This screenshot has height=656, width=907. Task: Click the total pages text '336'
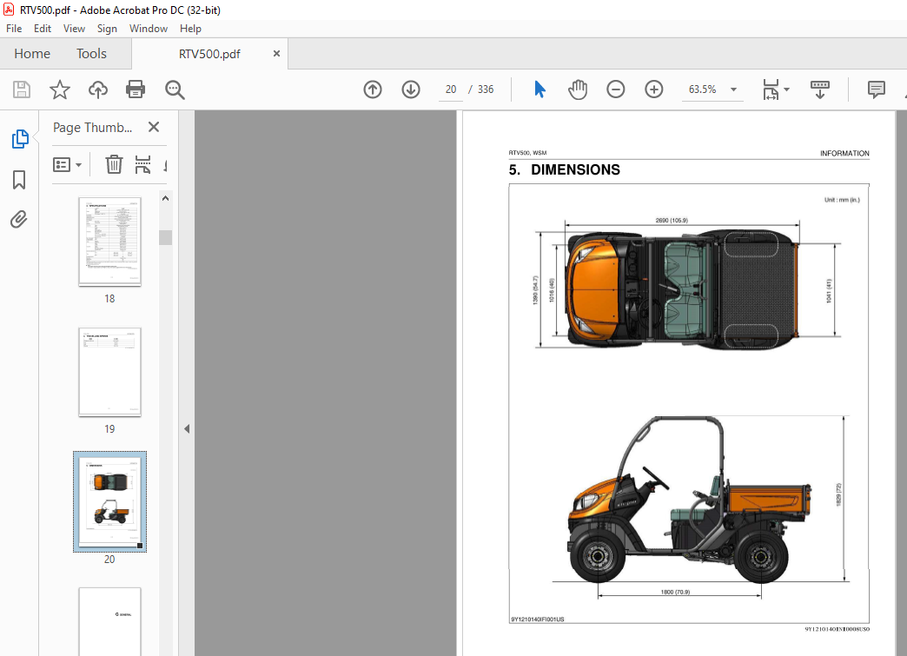point(486,89)
